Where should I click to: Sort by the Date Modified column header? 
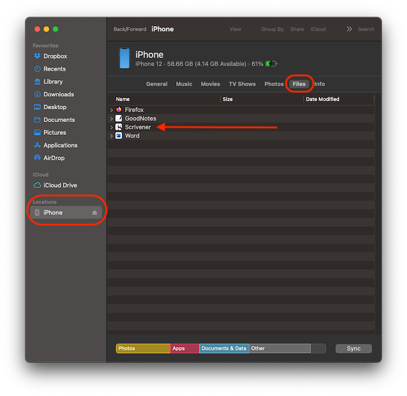338,99
